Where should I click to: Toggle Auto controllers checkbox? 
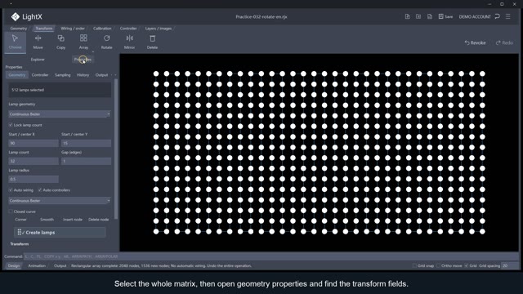[40, 190]
